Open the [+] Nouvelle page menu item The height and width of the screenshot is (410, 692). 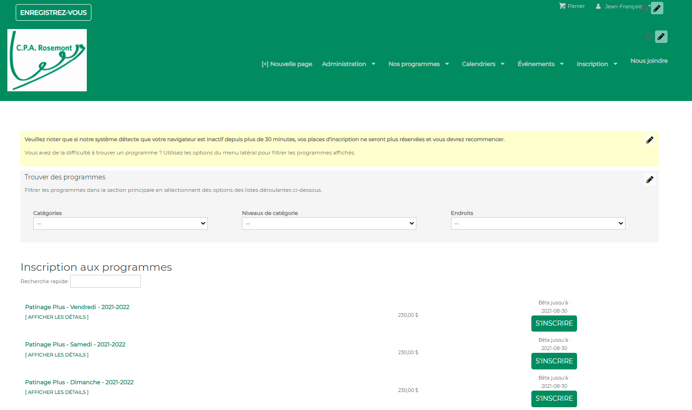pyautogui.click(x=287, y=64)
